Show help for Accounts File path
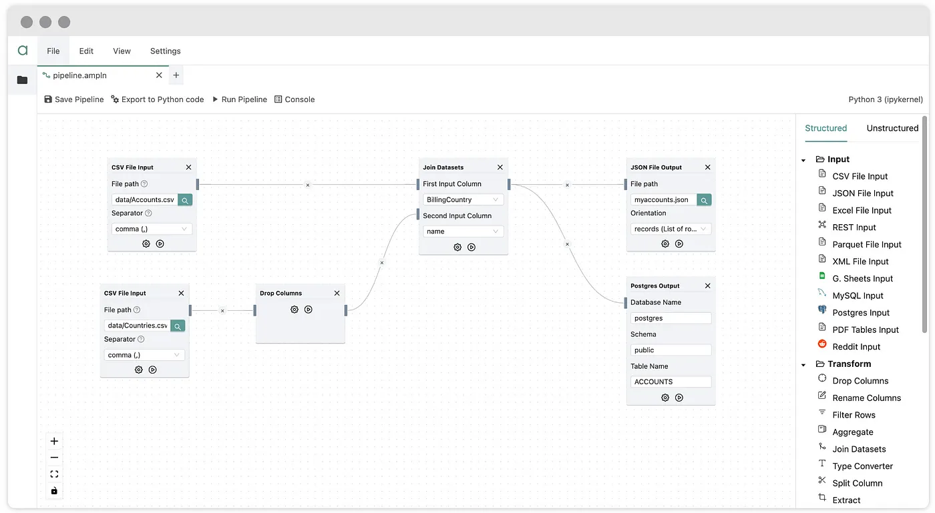 pos(144,184)
